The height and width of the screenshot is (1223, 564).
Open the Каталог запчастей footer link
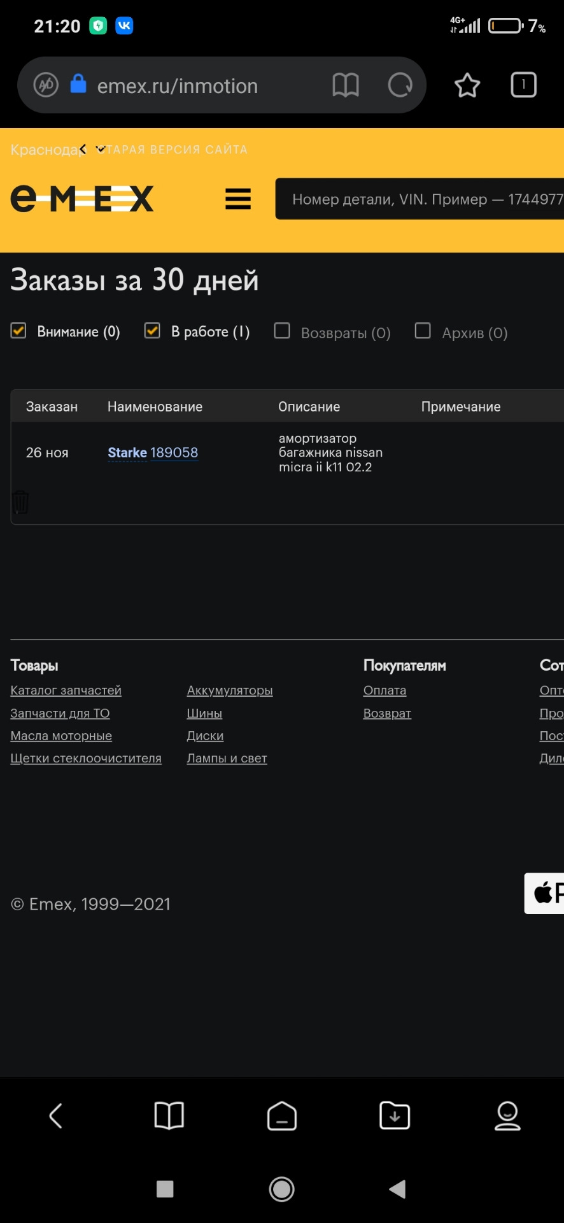(x=66, y=690)
